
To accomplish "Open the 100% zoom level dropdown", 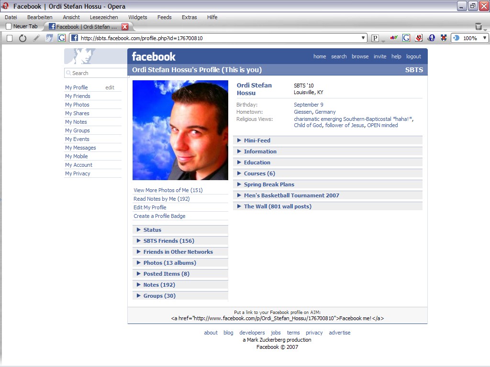I will 485,38.
